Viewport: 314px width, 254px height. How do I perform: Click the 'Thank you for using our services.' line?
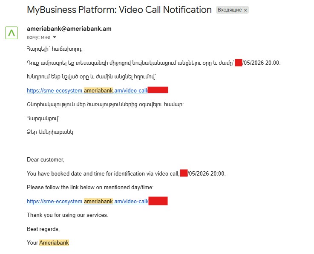[67, 215]
